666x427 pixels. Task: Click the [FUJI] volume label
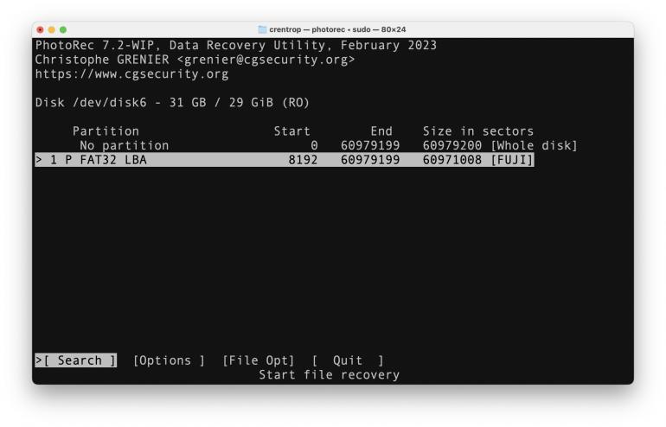click(x=511, y=160)
